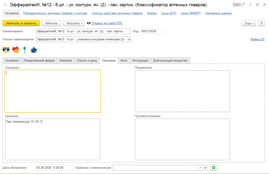269x174 pixels.
Task: Click the double-arrow resize icon in title bar
Action: pyautogui.click(x=237, y=4)
